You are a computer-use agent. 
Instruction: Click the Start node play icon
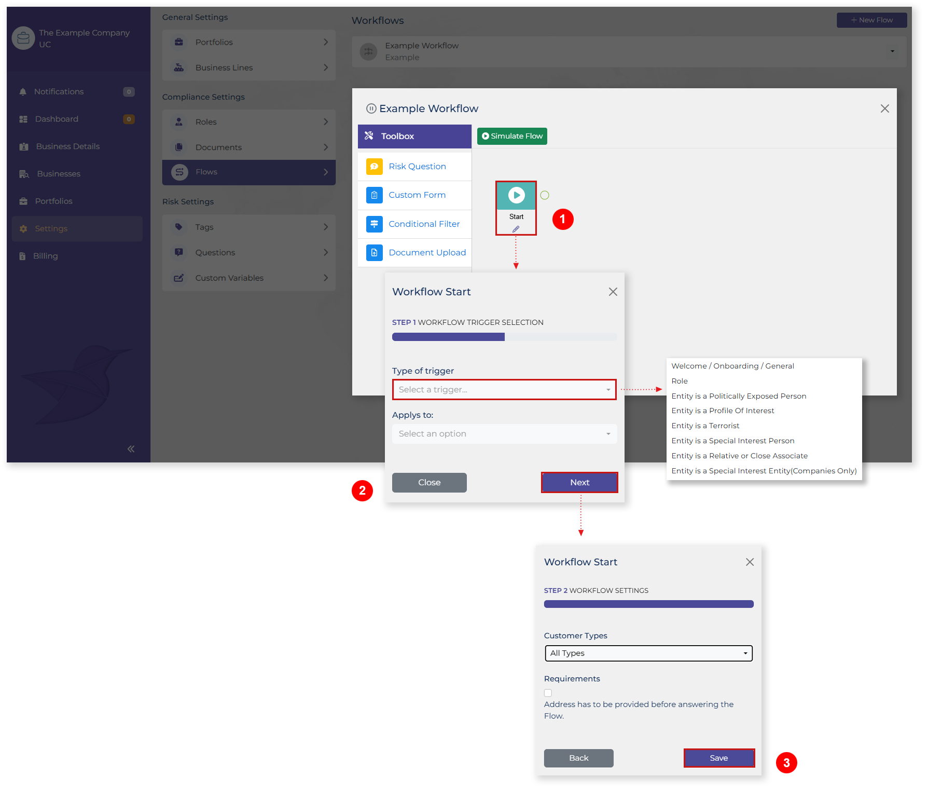coord(516,195)
